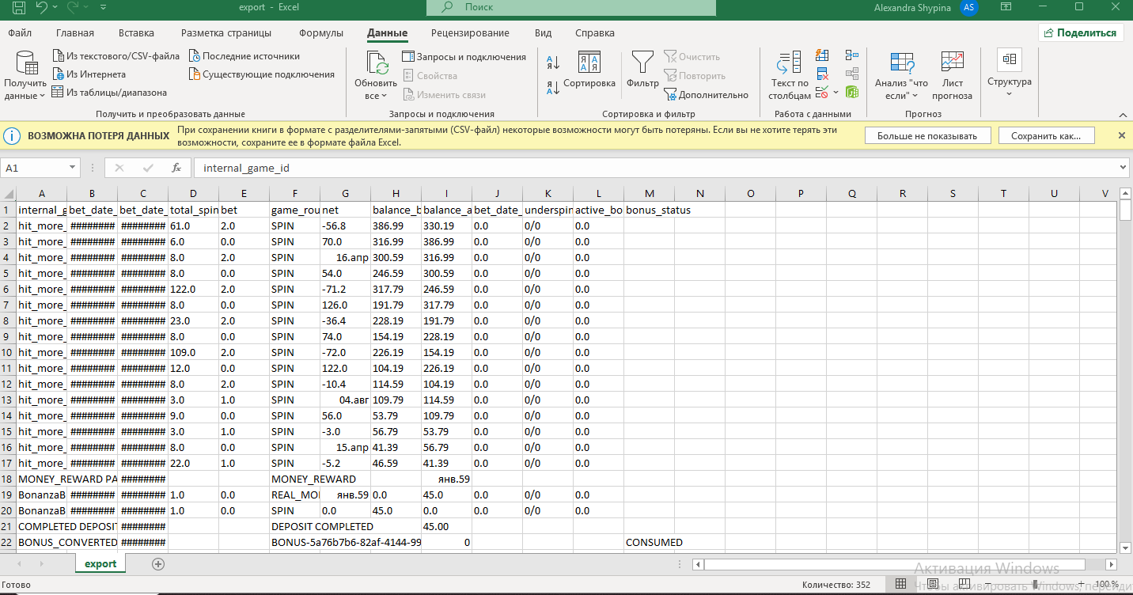
Task: Open Текст по столбцам wizard
Action: pos(790,76)
